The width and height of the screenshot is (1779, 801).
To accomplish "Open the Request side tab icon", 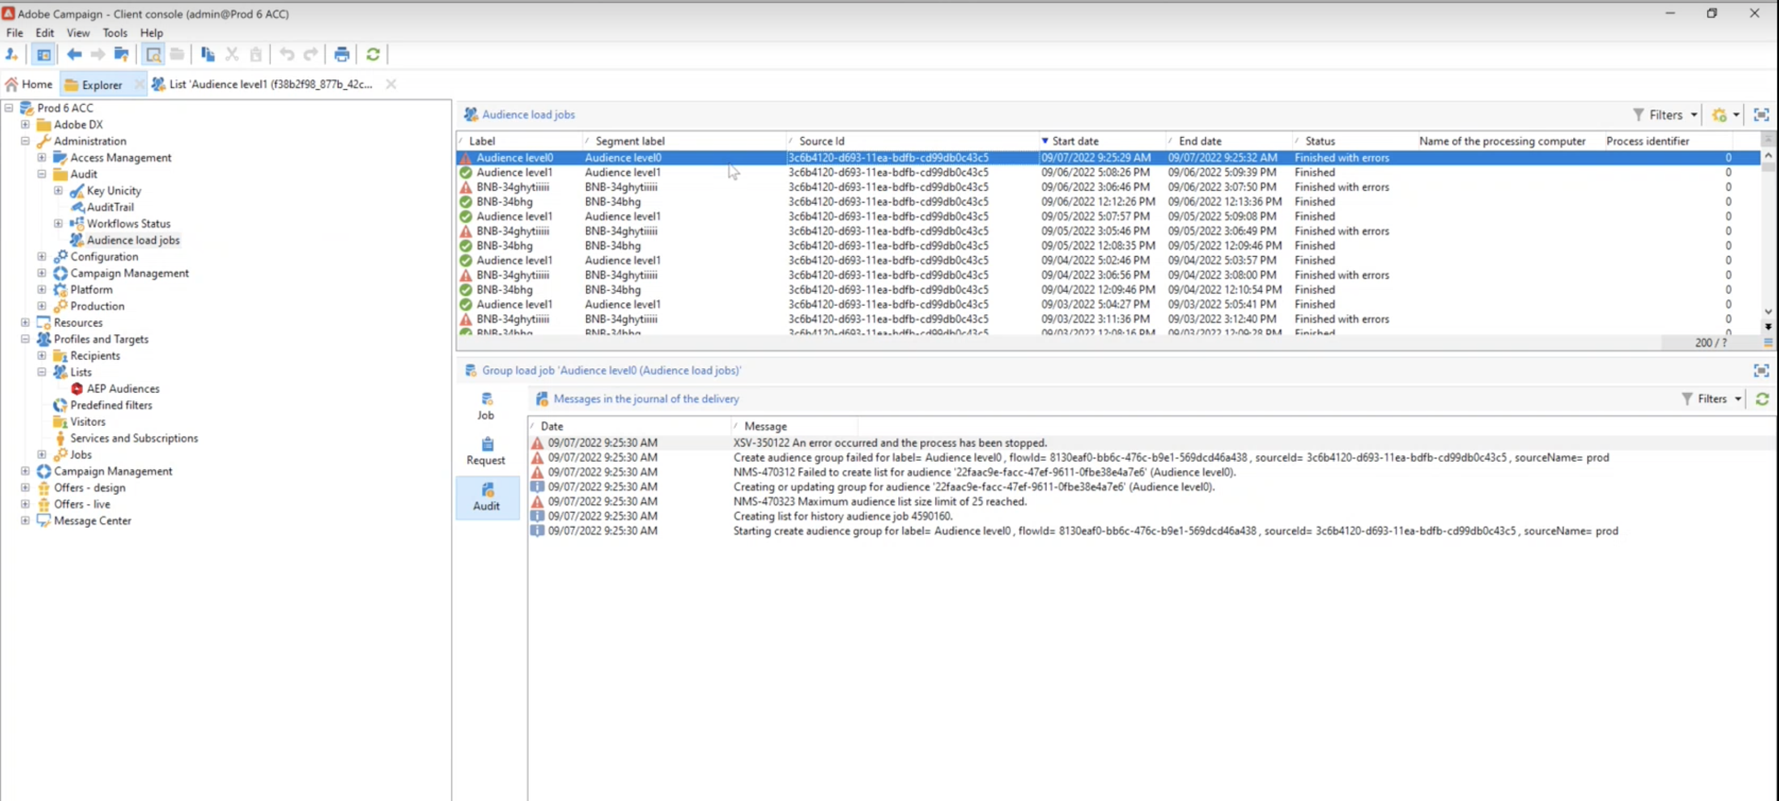I will pos(486,451).
